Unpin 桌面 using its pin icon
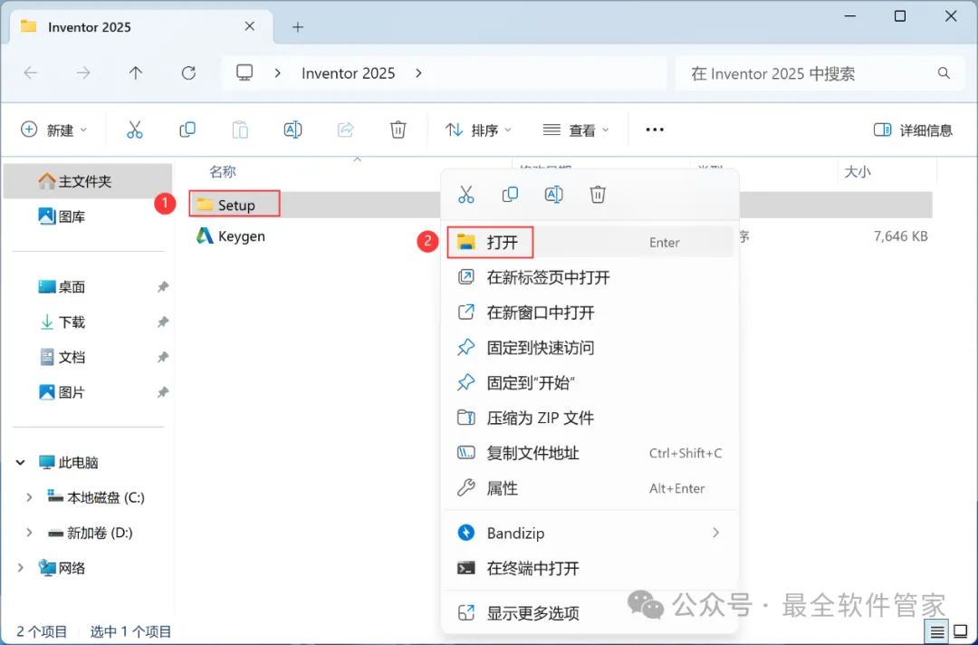 pos(162,287)
